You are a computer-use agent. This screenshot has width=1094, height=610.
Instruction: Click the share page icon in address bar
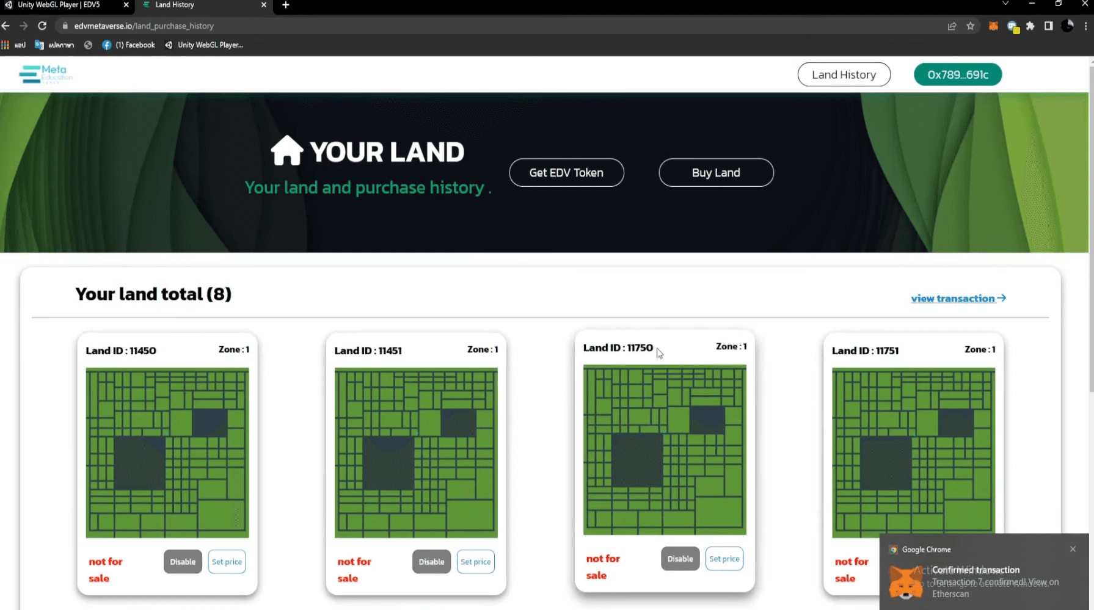pos(952,26)
